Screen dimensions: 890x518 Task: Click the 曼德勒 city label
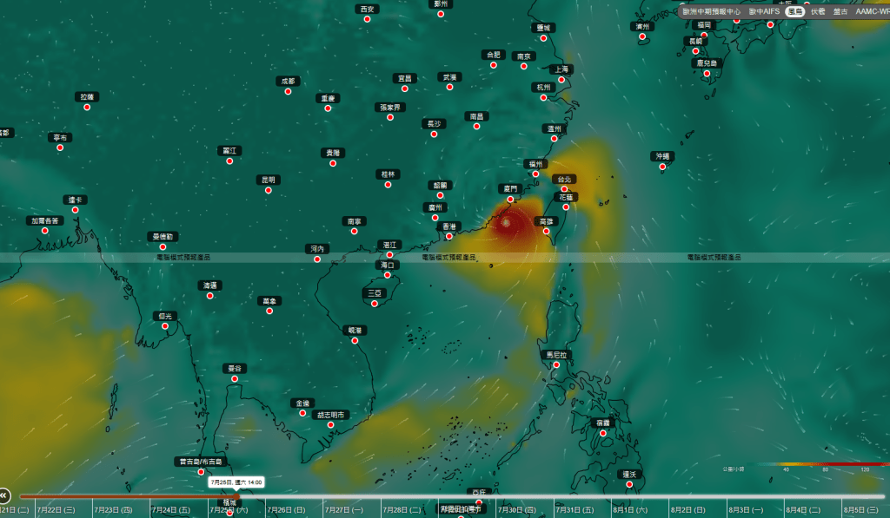163,236
